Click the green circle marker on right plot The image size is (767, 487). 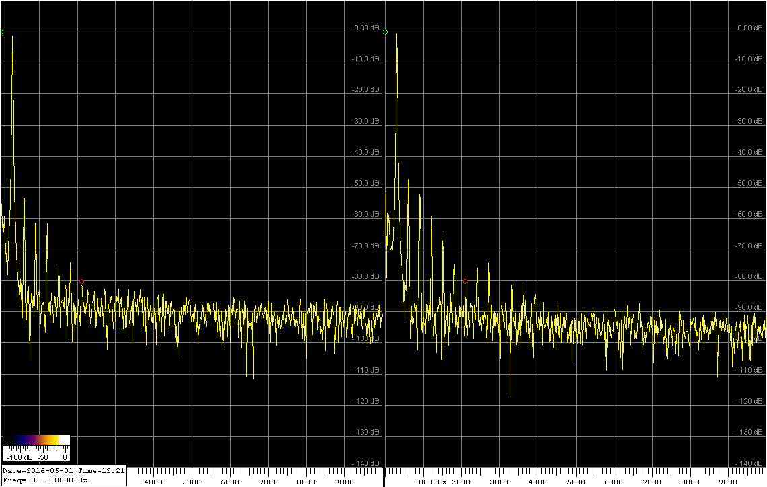click(x=385, y=32)
